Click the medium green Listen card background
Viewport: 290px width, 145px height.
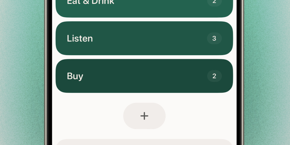147,48
